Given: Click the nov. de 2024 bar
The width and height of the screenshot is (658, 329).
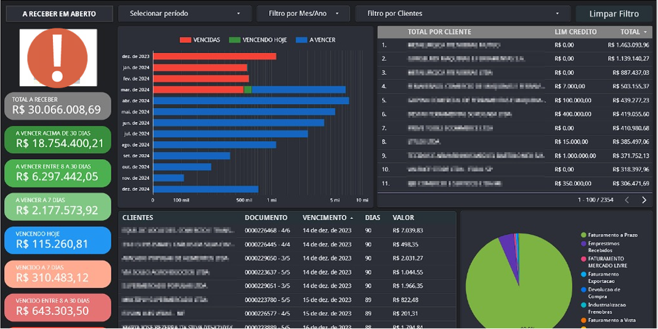Looking at the screenshot, I should pyautogui.click(x=168, y=178).
